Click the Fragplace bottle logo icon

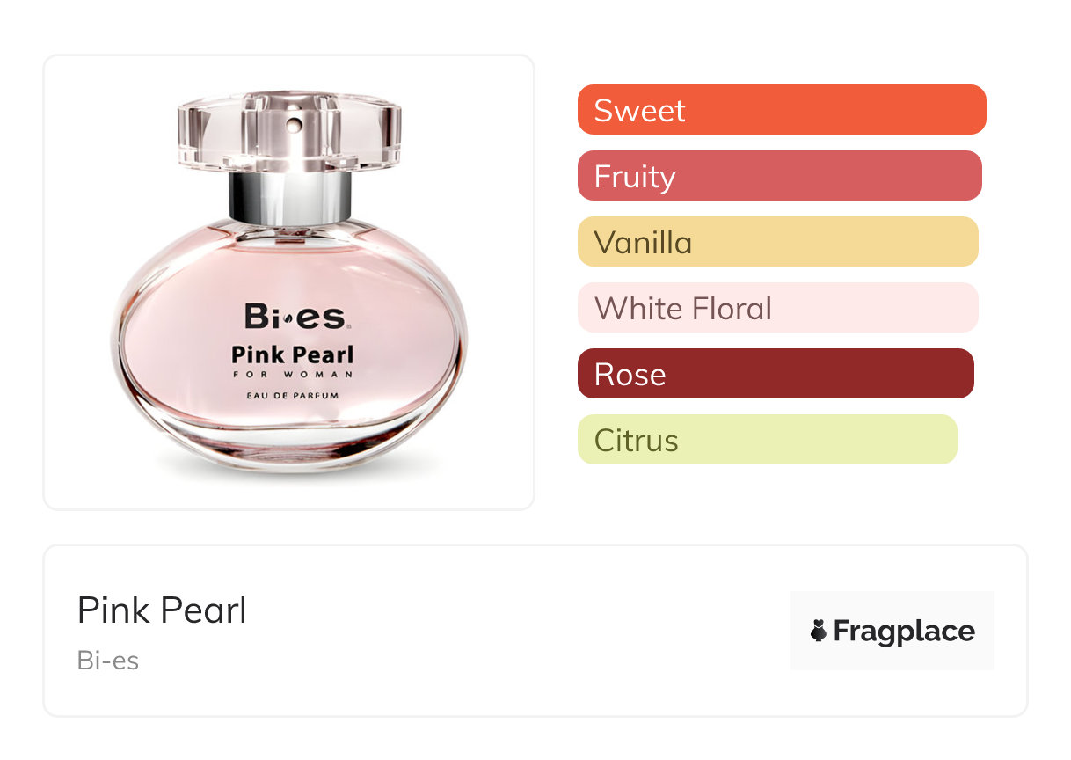pyautogui.click(x=819, y=631)
